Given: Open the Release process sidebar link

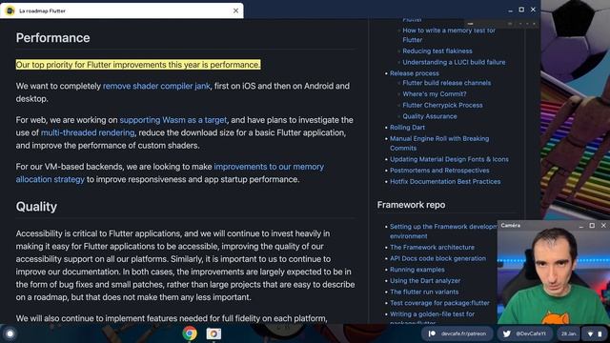Looking at the screenshot, I should pyautogui.click(x=415, y=73).
